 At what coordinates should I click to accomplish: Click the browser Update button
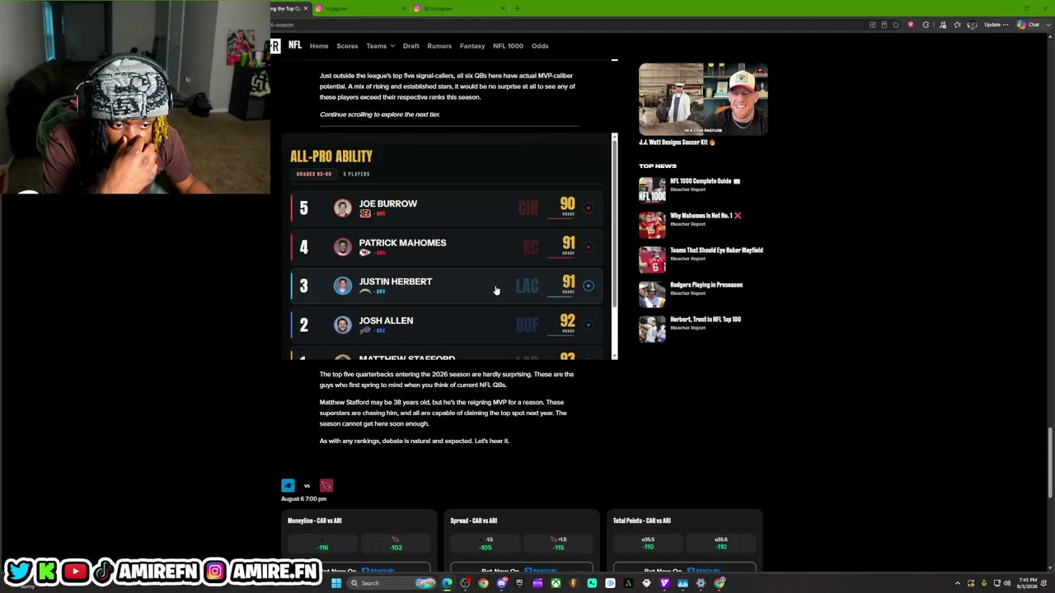(x=996, y=25)
